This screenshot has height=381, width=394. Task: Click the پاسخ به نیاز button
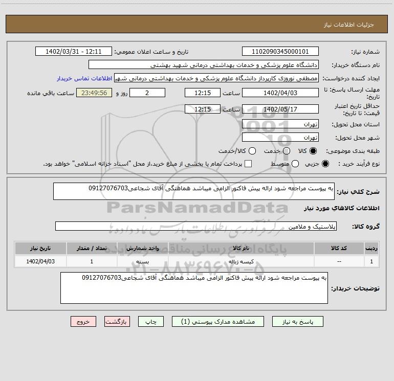297,322
